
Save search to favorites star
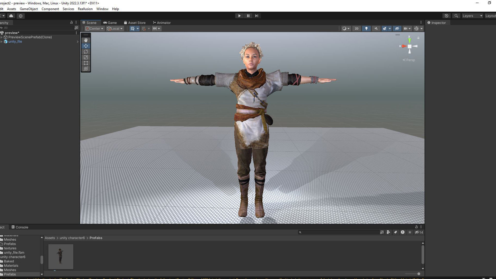click(x=410, y=232)
